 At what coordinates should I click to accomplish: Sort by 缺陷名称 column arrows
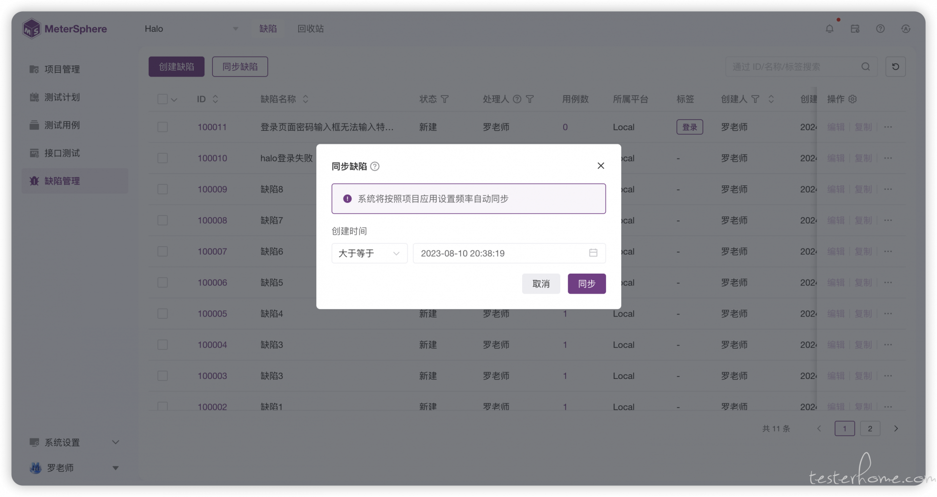pos(306,99)
